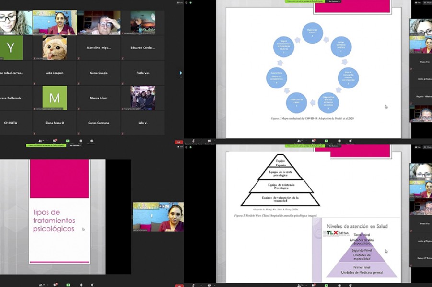Click green sharing banner atop circle-diagram window

[305, 1]
